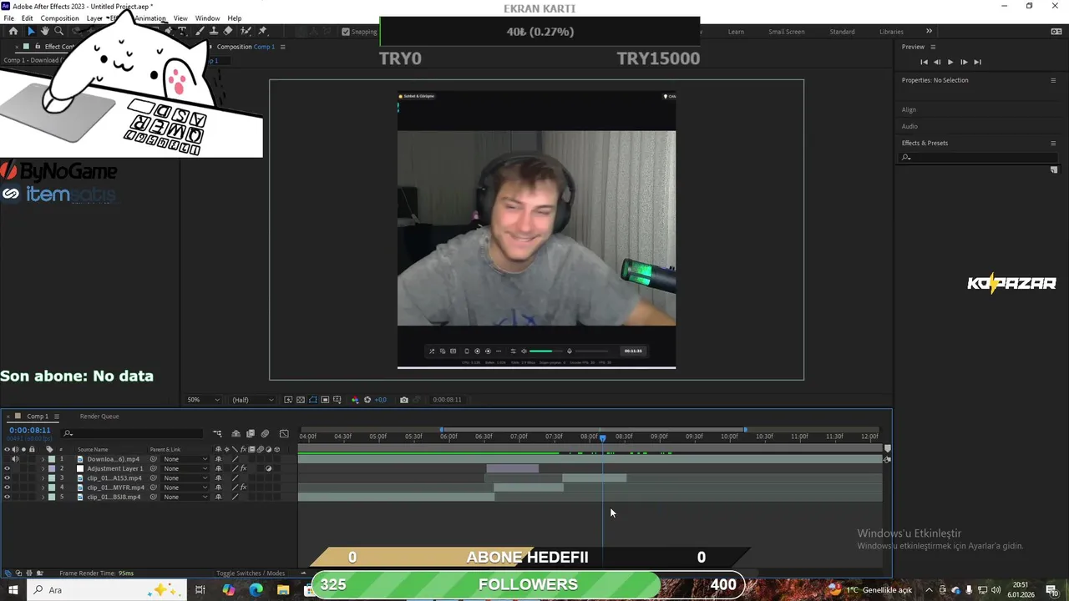Expand the clip_01...BSJ8.mp4 layer properties
Screen dimensions: 1069x601
[43, 497]
